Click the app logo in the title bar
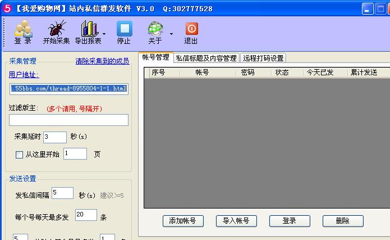 [7, 8]
